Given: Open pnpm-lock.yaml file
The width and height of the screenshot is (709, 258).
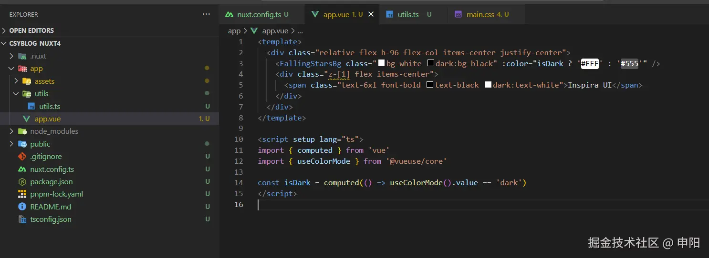Looking at the screenshot, I should (x=109, y=194).
